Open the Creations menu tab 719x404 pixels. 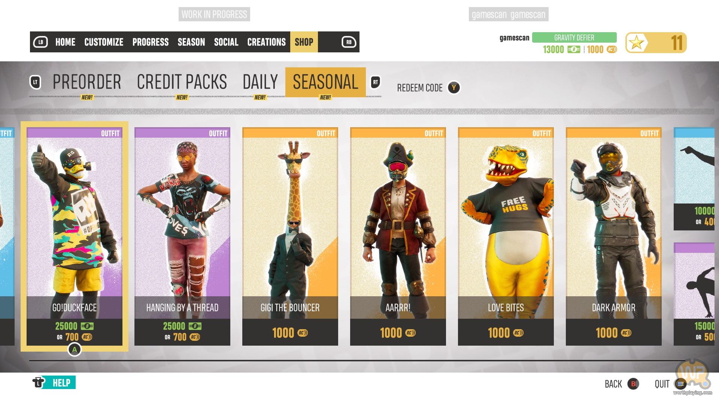(x=266, y=42)
